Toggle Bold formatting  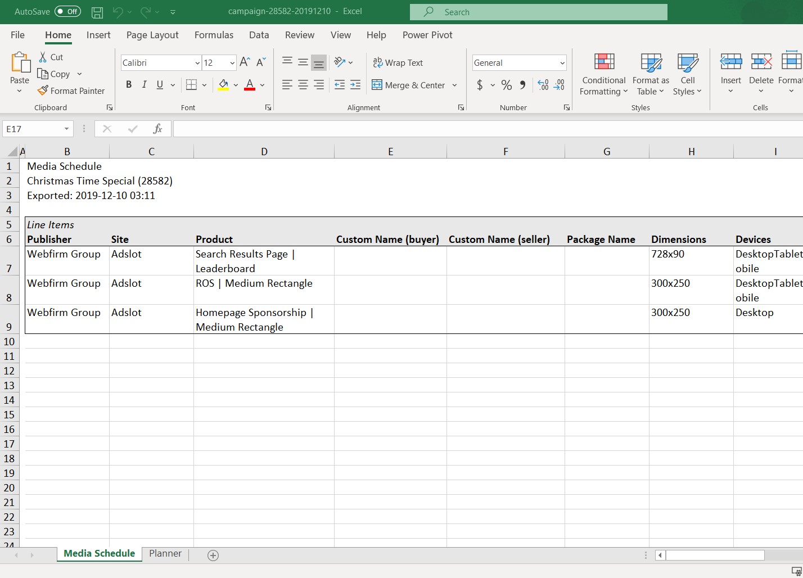[129, 85]
